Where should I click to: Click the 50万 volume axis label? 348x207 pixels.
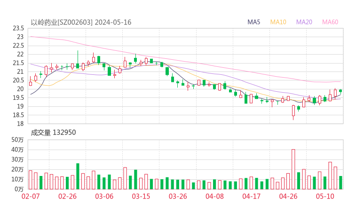pyautogui.click(x=17, y=140)
